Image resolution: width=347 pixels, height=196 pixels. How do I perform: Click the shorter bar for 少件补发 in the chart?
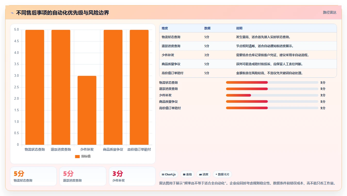tap(87, 110)
